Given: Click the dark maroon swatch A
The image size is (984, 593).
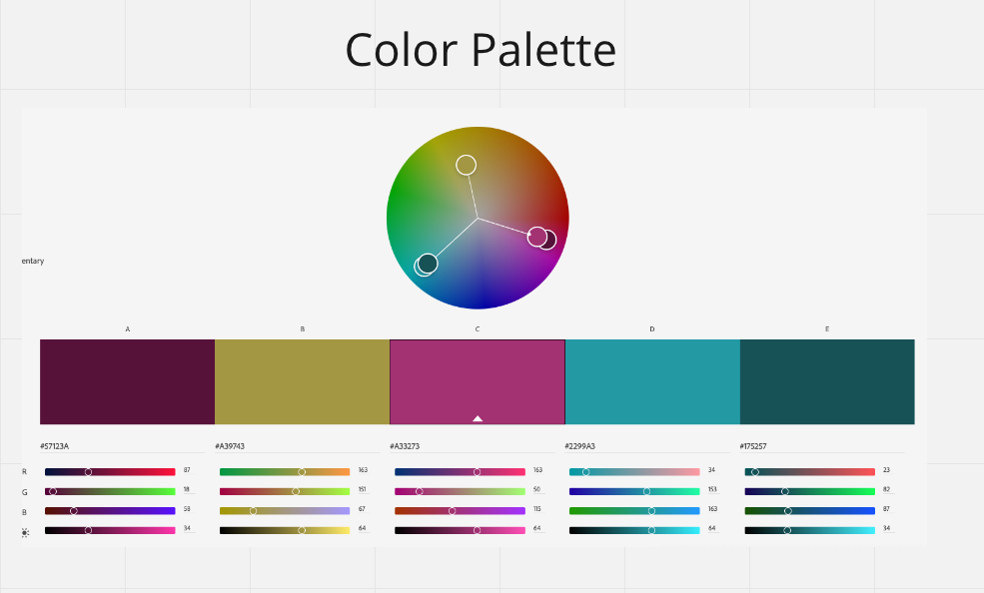Looking at the screenshot, I should (128, 381).
